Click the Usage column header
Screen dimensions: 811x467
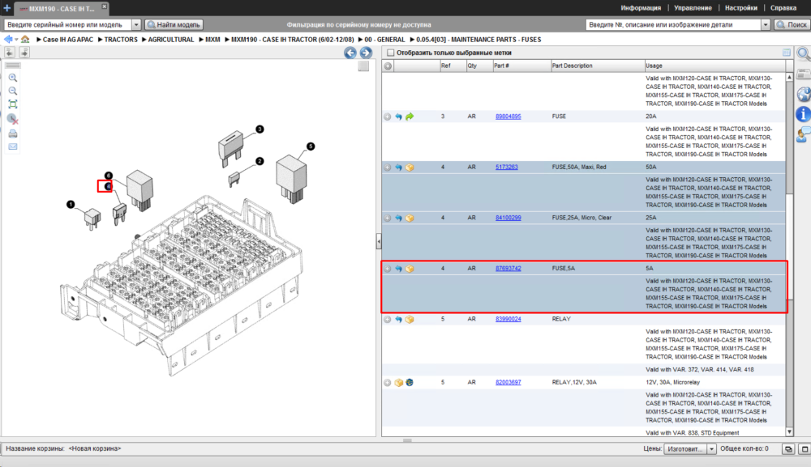pos(714,66)
